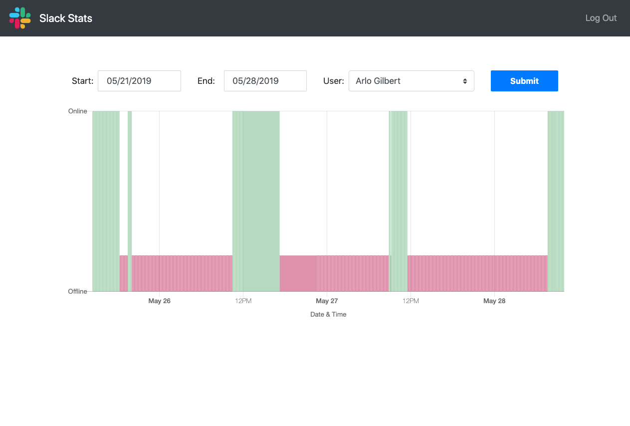The image size is (630, 426).
Task: Click the Log Out link
Action: click(x=601, y=18)
